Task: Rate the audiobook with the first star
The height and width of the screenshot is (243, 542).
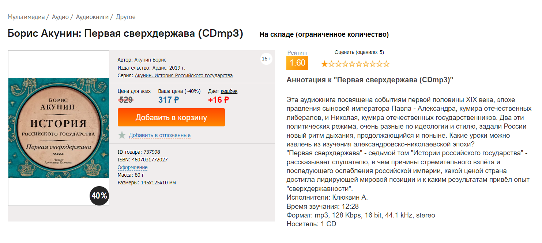Action: 324,64
